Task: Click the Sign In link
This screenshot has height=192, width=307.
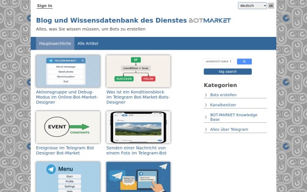Action: coord(45,6)
